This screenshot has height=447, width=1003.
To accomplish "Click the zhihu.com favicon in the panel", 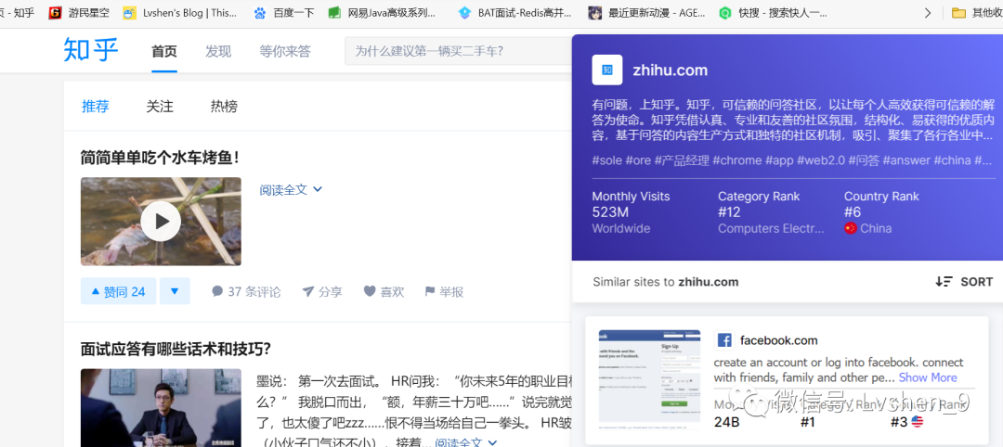I will (607, 70).
